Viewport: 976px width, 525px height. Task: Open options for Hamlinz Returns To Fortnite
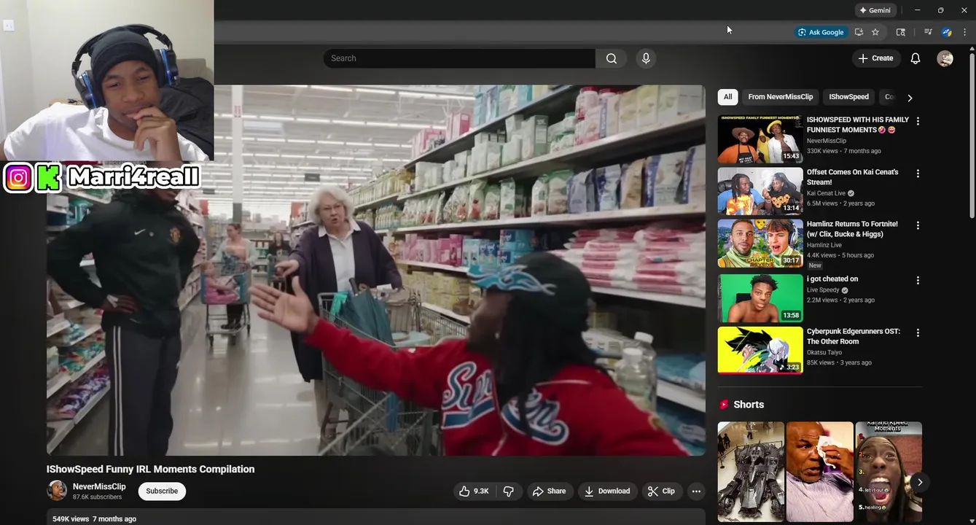[x=918, y=225]
